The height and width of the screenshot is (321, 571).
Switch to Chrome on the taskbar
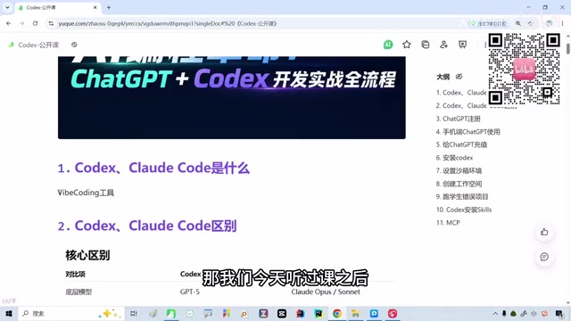click(337, 313)
